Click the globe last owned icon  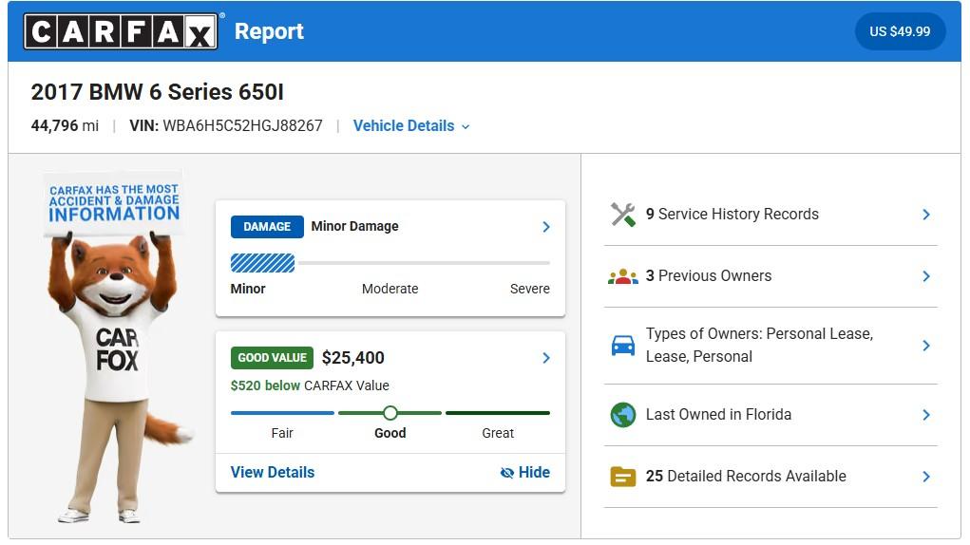(x=623, y=415)
